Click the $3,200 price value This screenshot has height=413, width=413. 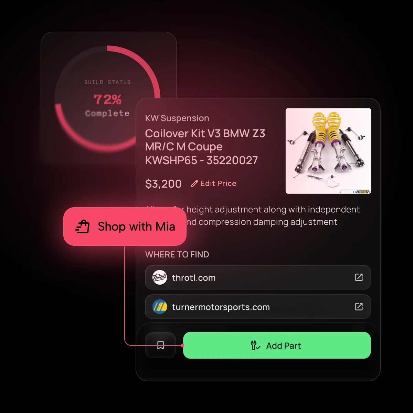163,184
